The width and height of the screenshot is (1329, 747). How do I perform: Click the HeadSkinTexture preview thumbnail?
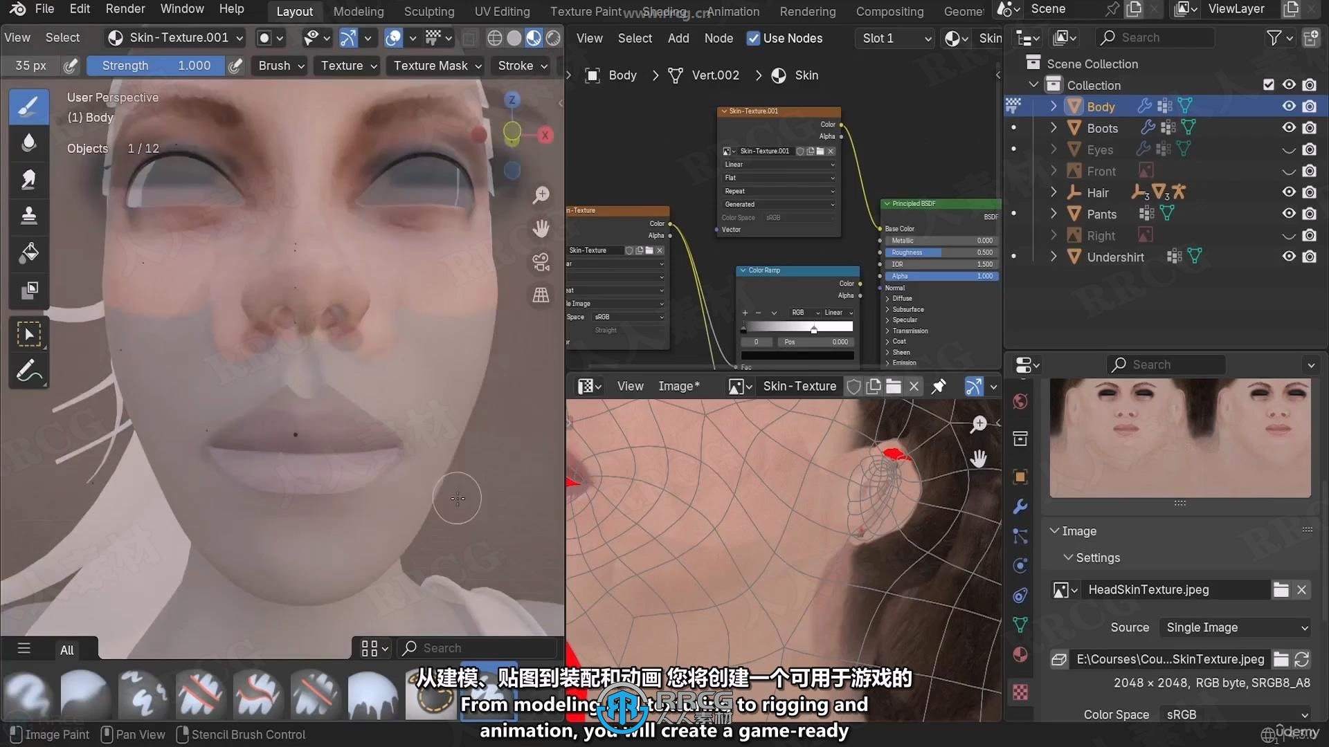(1180, 438)
